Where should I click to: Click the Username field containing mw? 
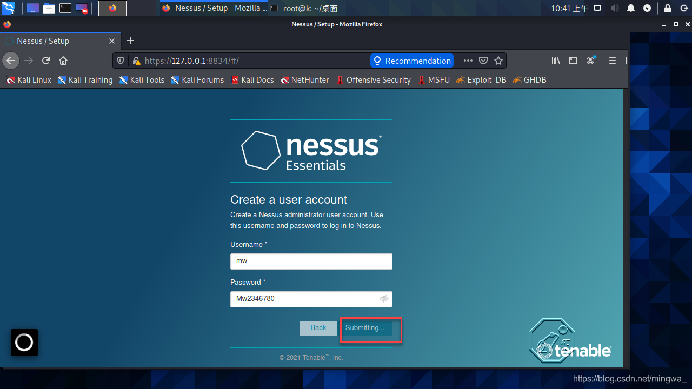311,261
